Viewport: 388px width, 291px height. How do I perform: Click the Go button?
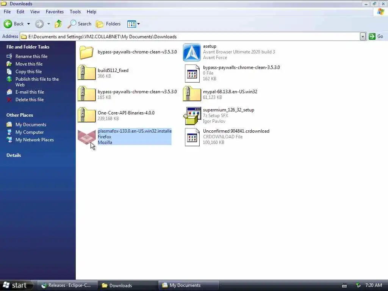(x=376, y=36)
